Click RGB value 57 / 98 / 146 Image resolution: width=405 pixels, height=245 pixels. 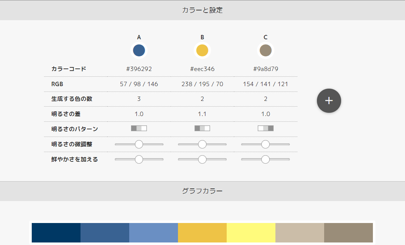coord(139,84)
